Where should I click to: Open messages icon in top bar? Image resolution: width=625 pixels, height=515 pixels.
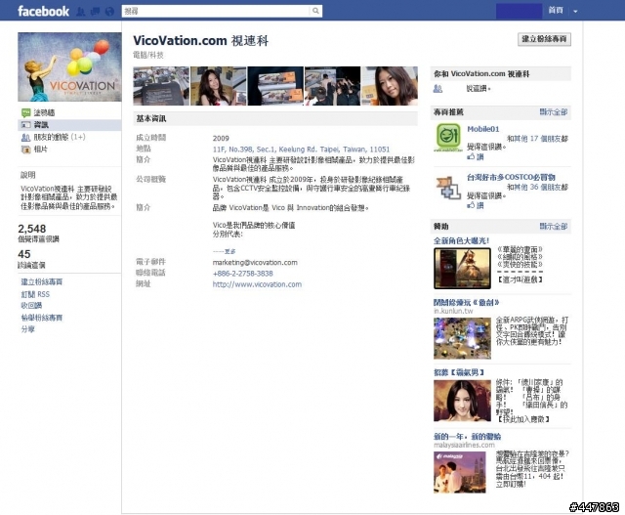(96, 11)
